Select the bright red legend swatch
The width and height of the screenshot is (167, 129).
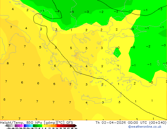[57, 126]
